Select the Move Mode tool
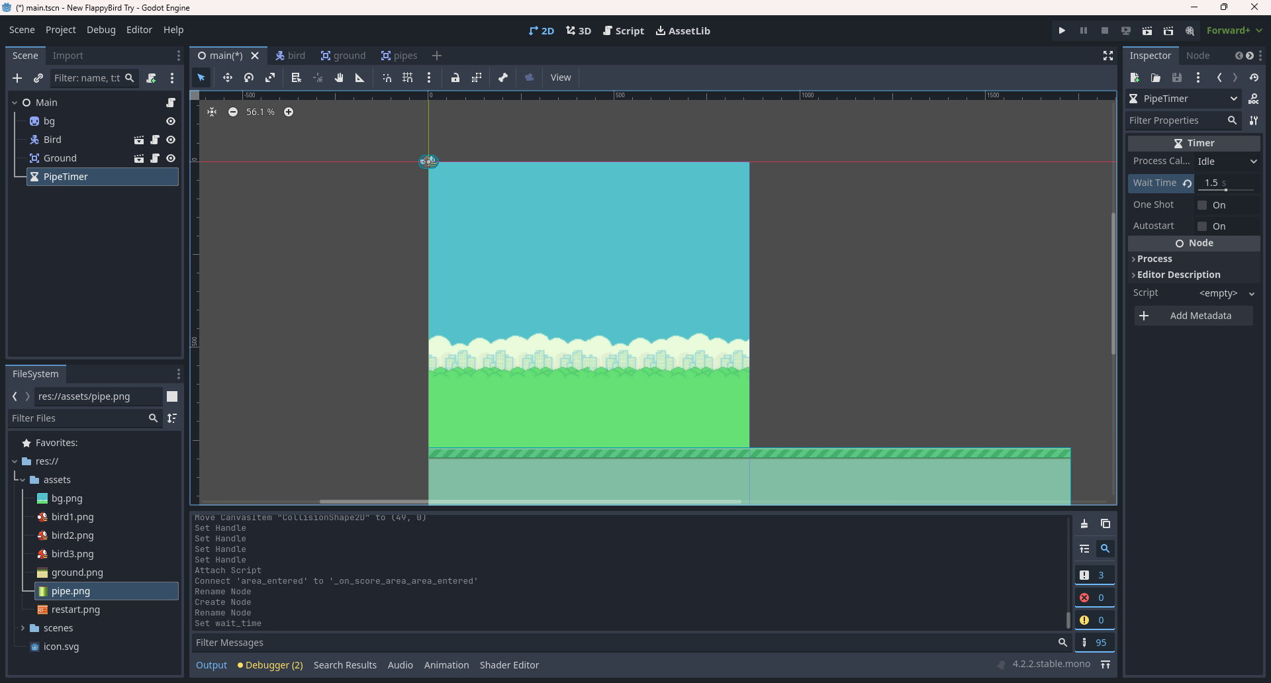The image size is (1271, 683). pyautogui.click(x=227, y=78)
